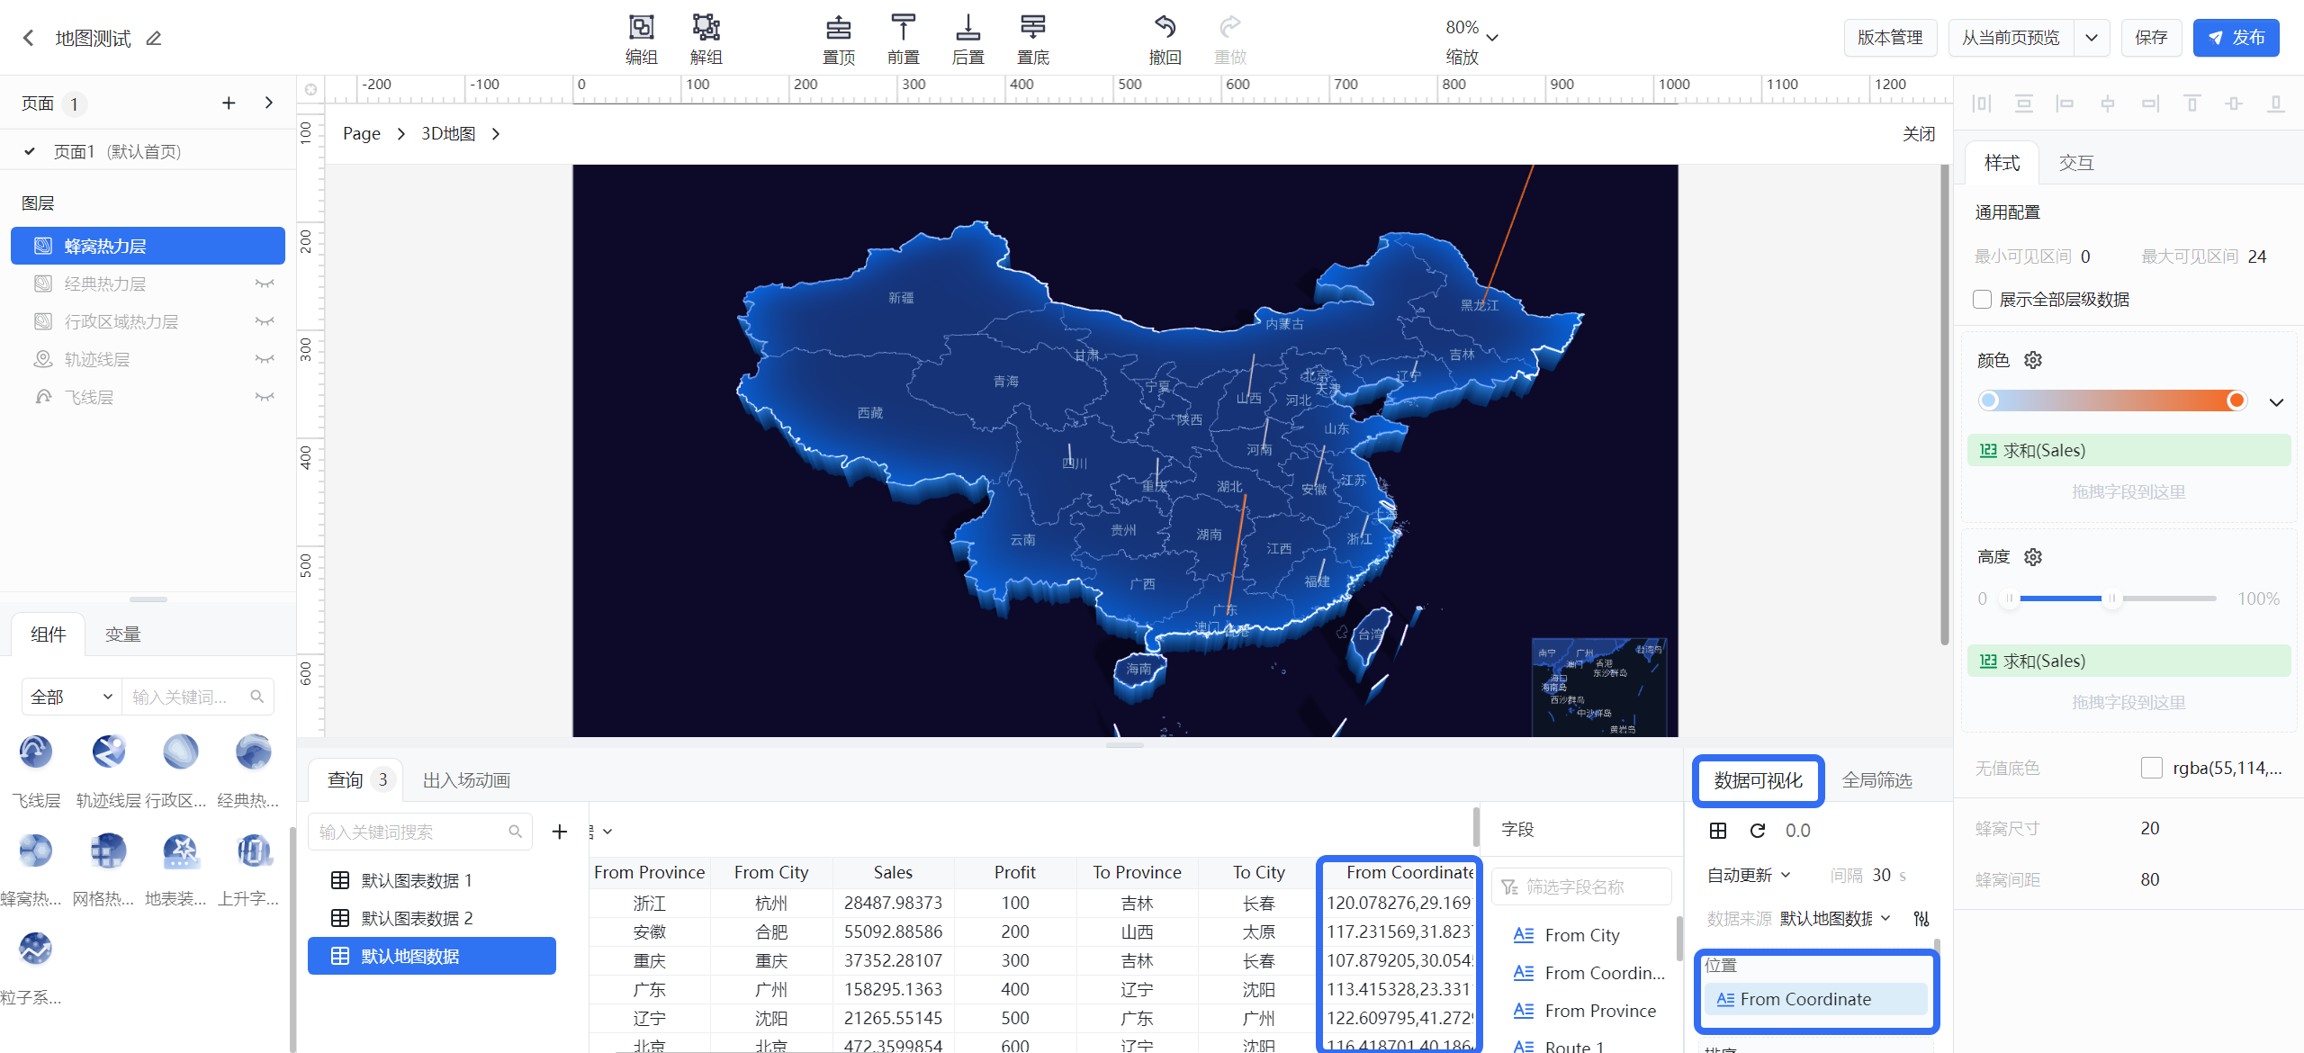Expand the color gradient dropdown
The height and width of the screenshot is (1053, 2304).
2276,402
